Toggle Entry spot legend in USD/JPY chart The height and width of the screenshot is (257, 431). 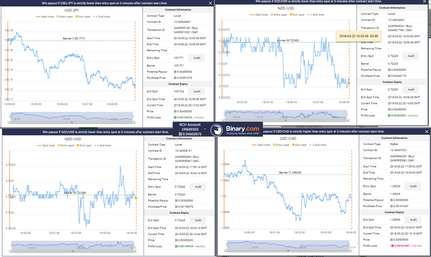(x=65, y=17)
